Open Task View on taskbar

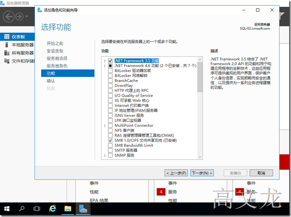tap(37, 209)
